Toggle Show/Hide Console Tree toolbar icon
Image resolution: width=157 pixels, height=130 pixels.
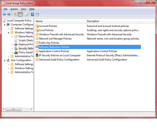(x=20, y=14)
